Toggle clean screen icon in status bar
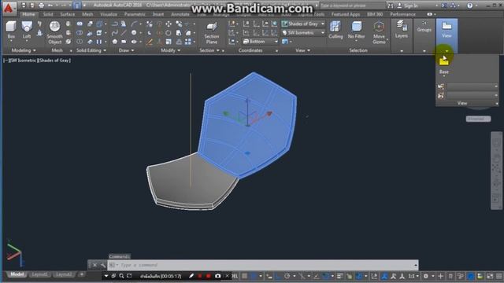This screenshot has width=504, height=283. (x=490, y=276)
